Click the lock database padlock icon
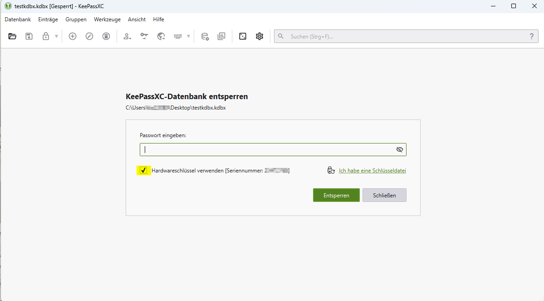This screenshot has height=301, width=544. 46,36
